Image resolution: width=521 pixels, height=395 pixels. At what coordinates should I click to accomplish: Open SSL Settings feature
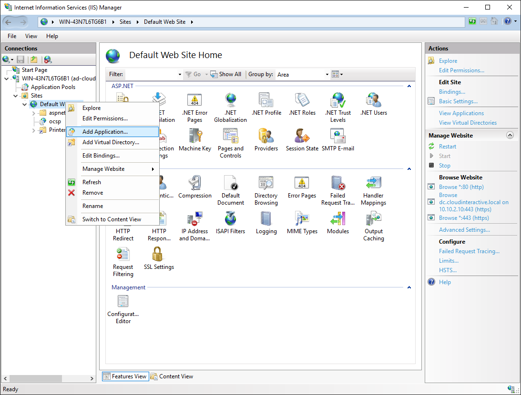point(159,259)
